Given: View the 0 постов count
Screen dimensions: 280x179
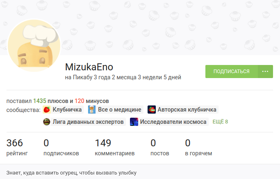Looking at the screenshot, I should 160,148.
